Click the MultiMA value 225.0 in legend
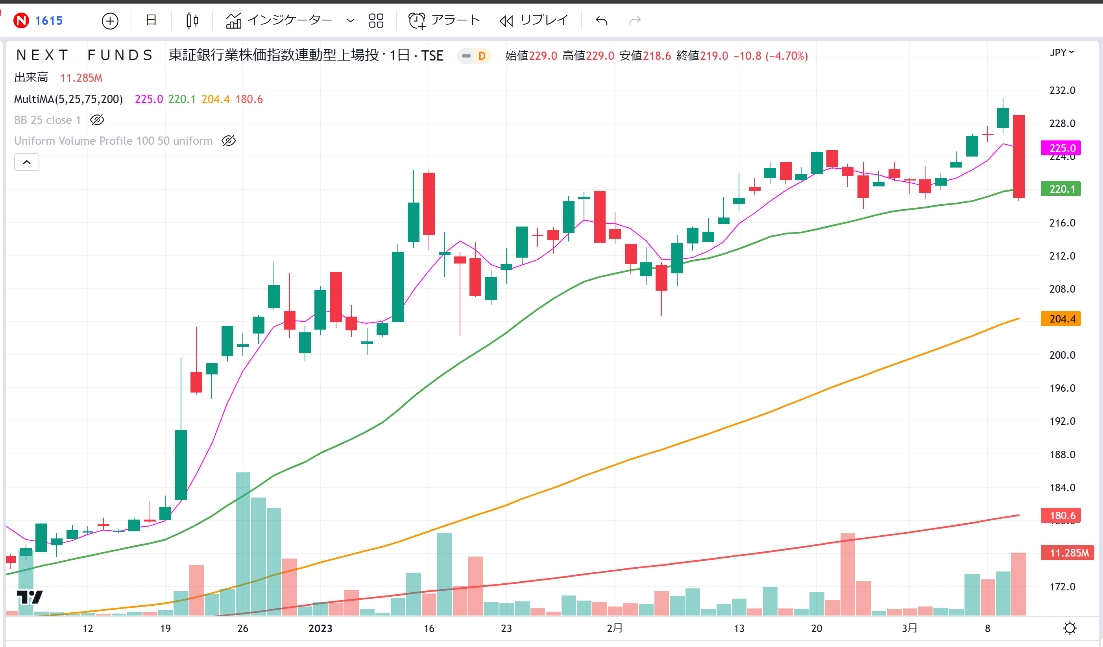Image resolution: width=1103 pixels, height=647 pixels. [x=149, y=99]
